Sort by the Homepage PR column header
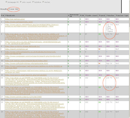This screenshot has width=130, height=118. click(x=73, y=15)
